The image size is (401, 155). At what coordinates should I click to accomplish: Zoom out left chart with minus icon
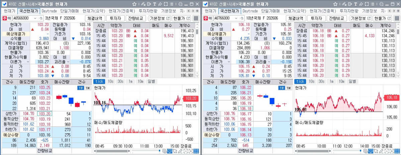186,151
